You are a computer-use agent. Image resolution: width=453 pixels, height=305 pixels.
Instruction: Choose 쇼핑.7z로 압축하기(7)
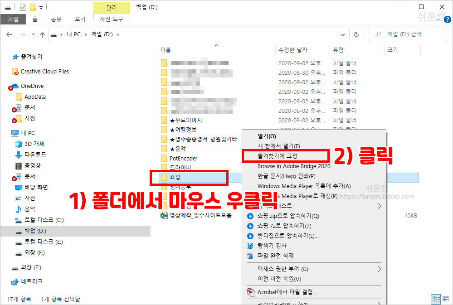click(x=284, y=226)
